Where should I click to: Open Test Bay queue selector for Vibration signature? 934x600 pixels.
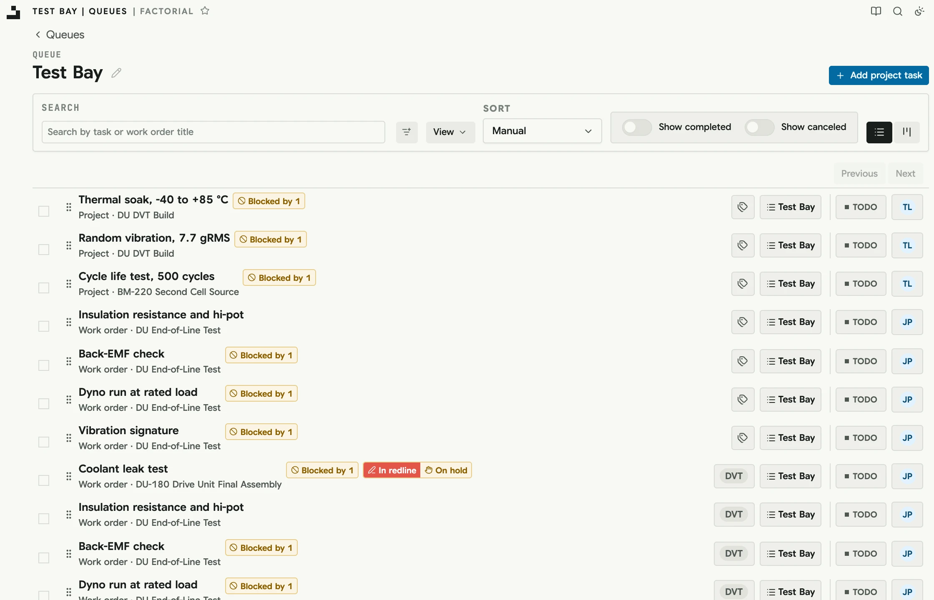(x=790, y=438)
